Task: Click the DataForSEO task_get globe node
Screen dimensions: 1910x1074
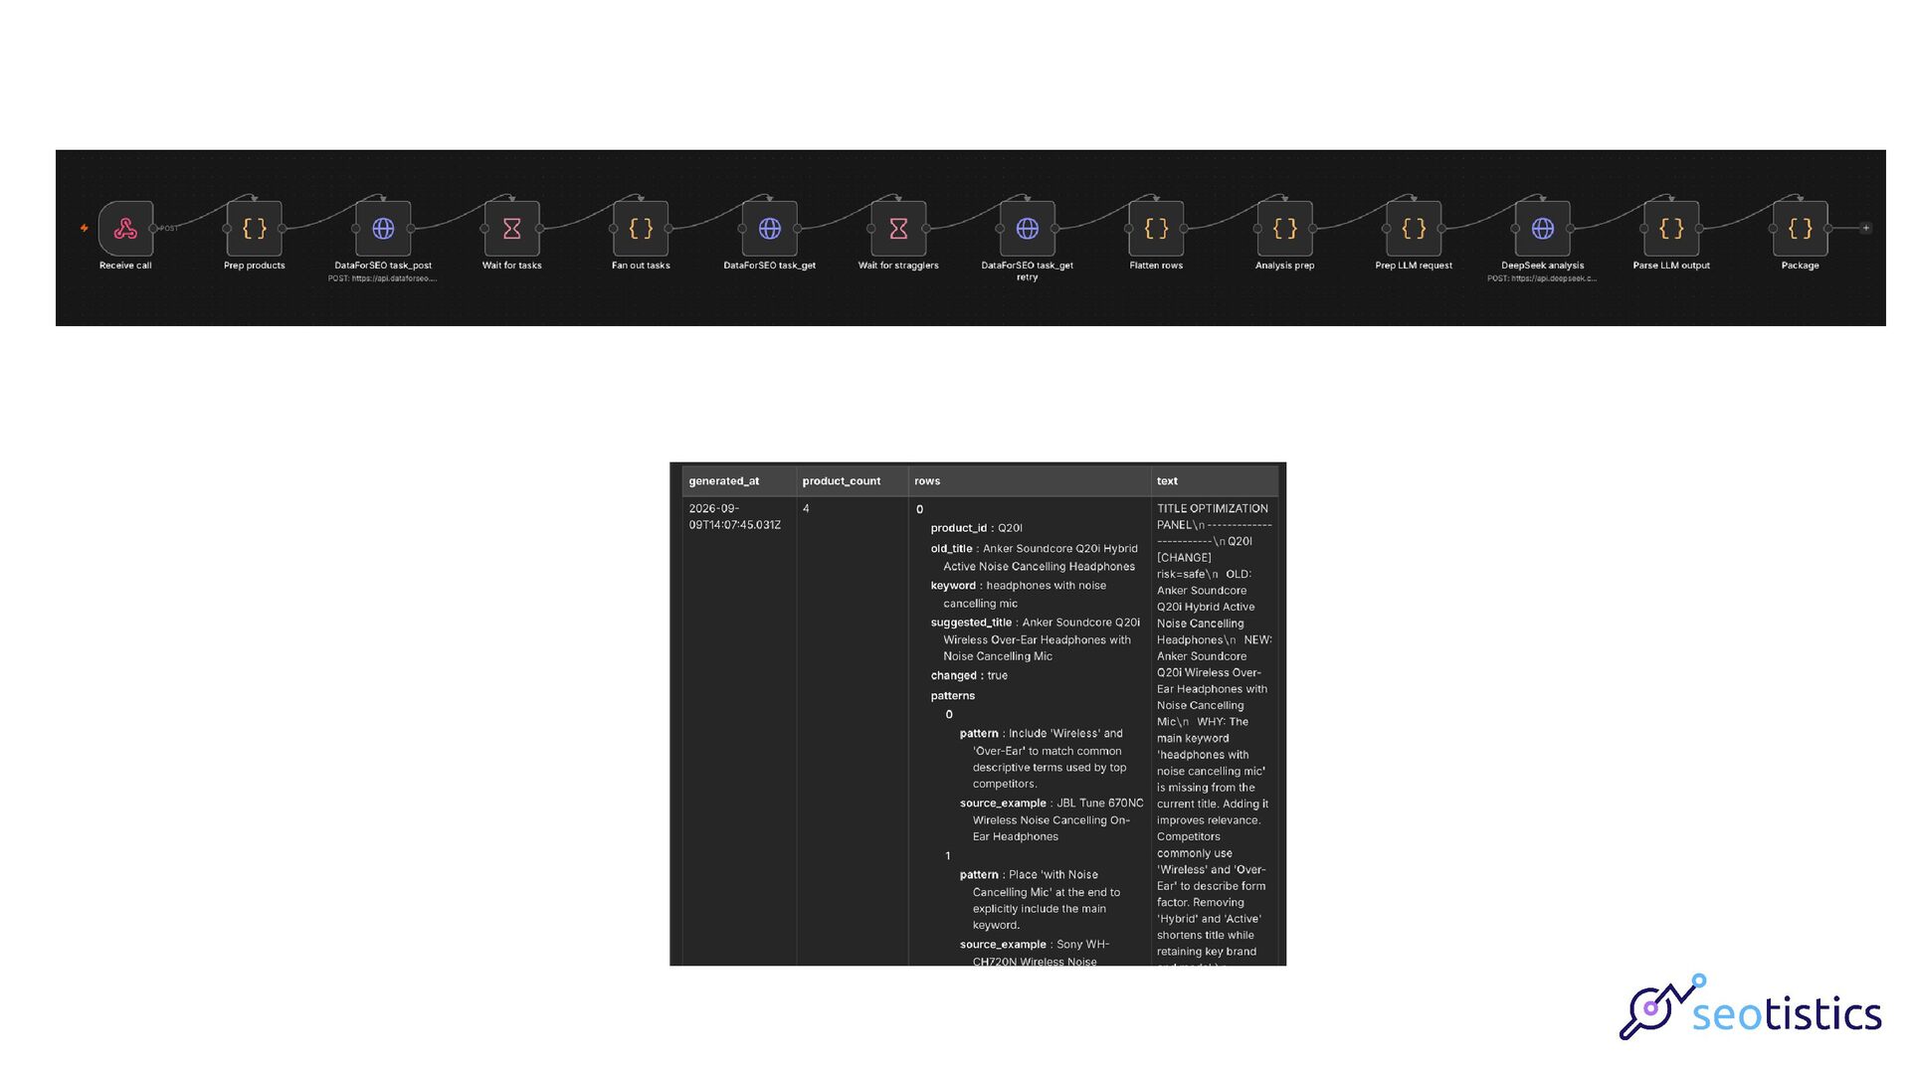Action: click(770, 229)
